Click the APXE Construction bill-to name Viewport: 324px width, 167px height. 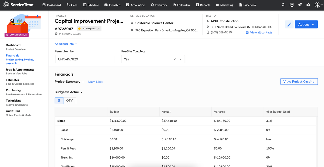coord(225,21)
